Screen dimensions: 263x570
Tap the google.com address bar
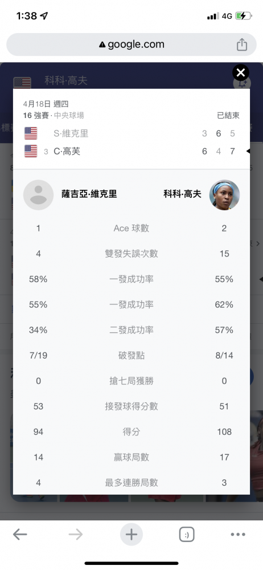click(131, 44)
